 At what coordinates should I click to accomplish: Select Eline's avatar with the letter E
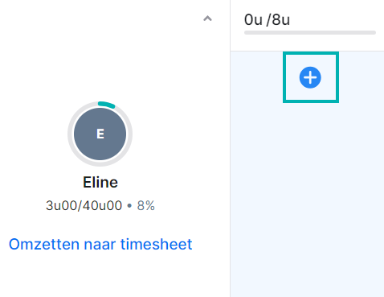click(x=100, y=134)
